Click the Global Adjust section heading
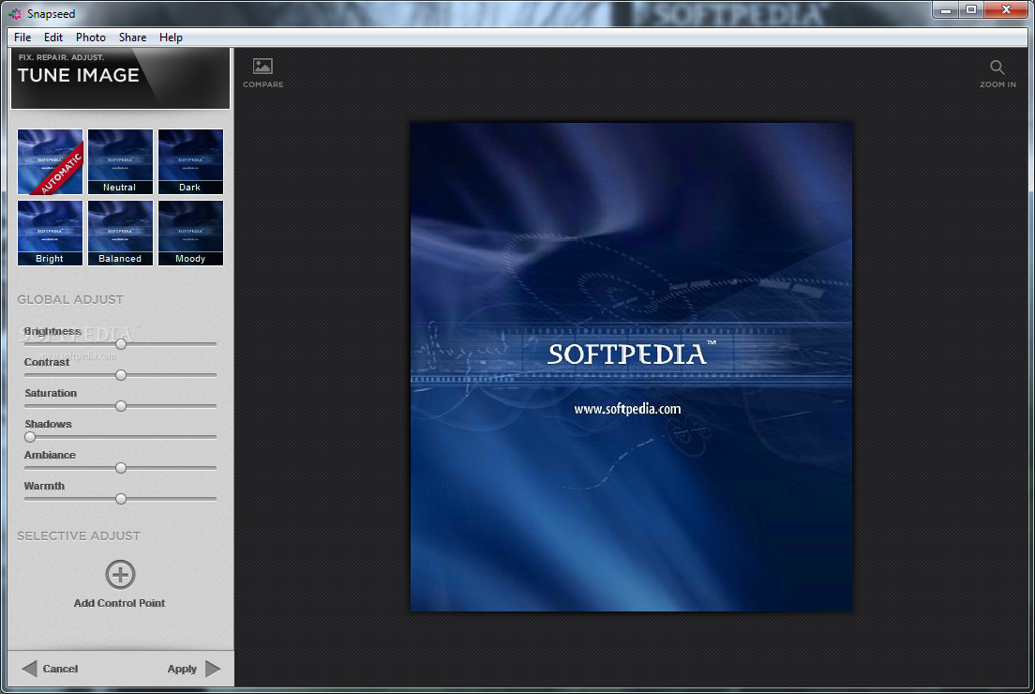1035x694 pixels. [x=70, y=300]
